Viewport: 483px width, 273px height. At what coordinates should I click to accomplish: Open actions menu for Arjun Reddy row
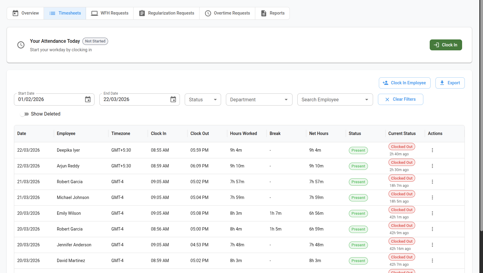[432, 166]
